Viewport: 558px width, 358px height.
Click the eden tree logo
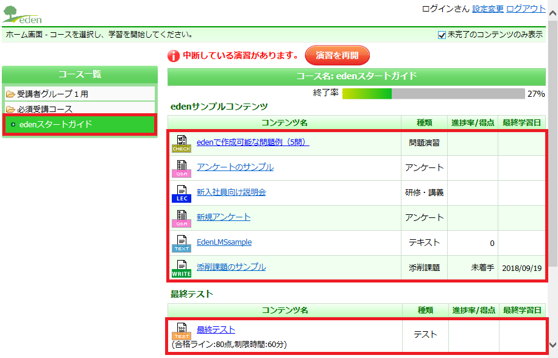coord(22,15)
